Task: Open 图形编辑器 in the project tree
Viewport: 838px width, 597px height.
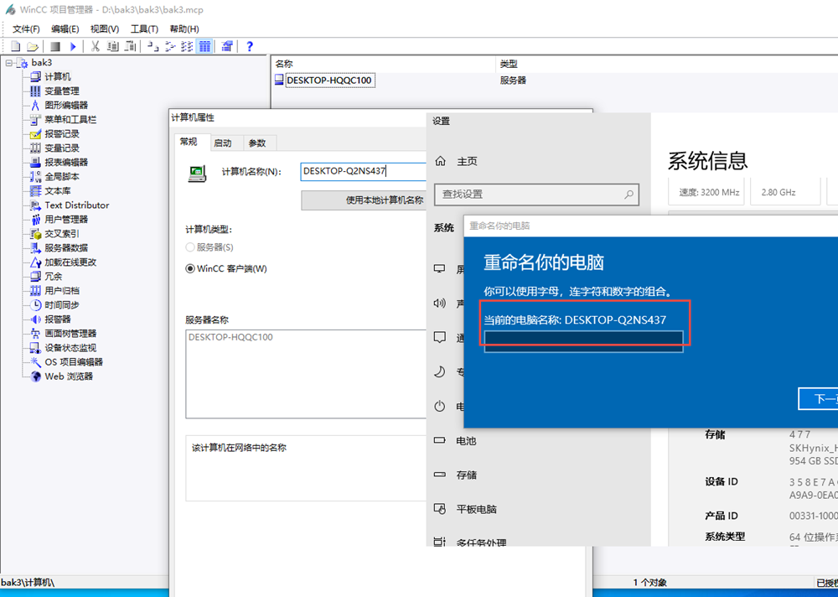Action: tap(66, 105)
